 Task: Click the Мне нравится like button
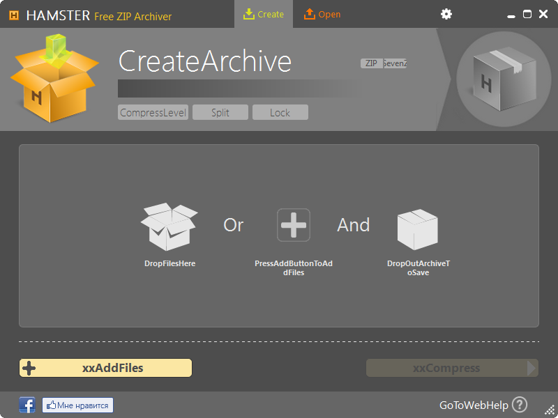click(x=77, y=405)
